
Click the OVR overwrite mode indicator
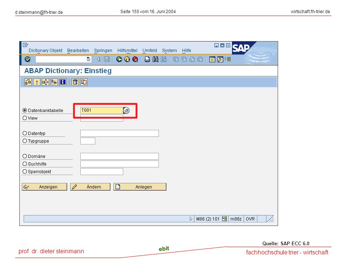(x=250, y=219)
